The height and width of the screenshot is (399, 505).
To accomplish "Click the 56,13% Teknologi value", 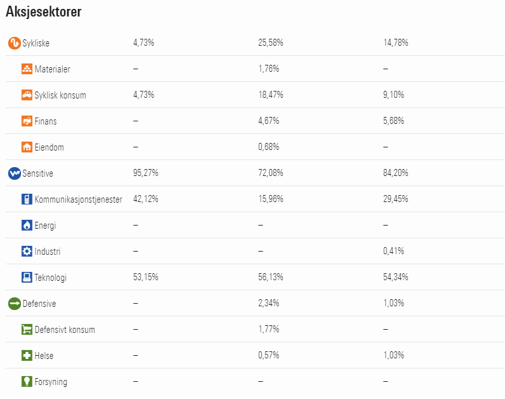I will pos(270,277).
